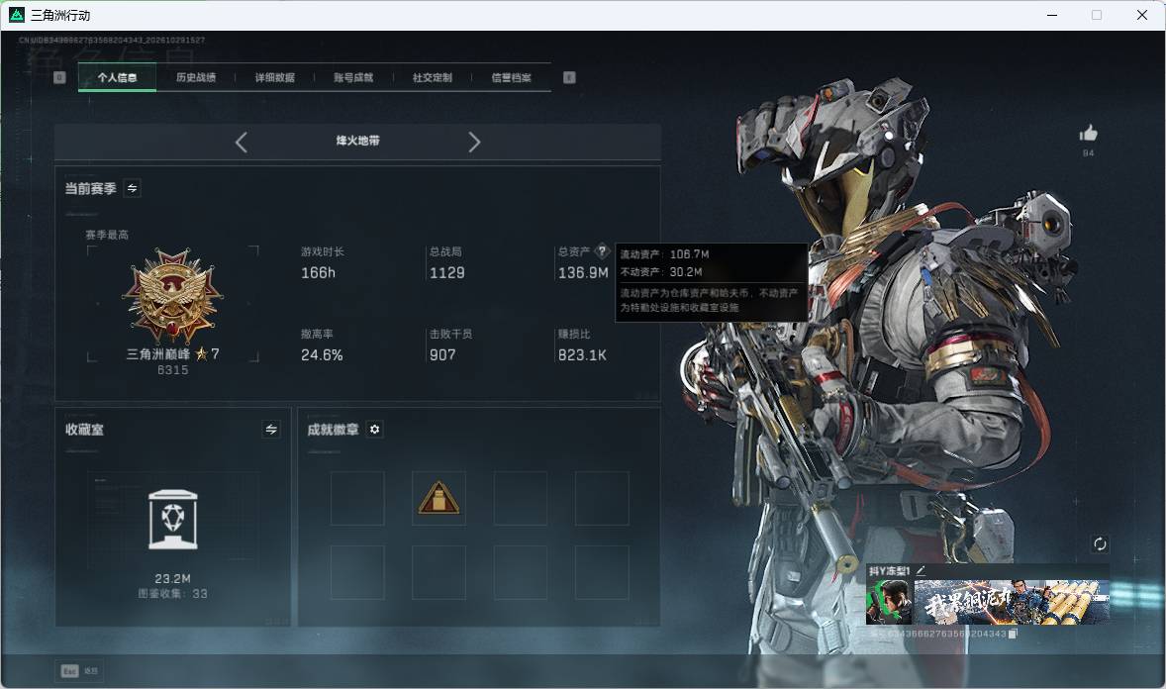The width and height of the screenshot is (1166, 689).
Task: Click the thumbs-up like icon
Action: (1088, 134)
